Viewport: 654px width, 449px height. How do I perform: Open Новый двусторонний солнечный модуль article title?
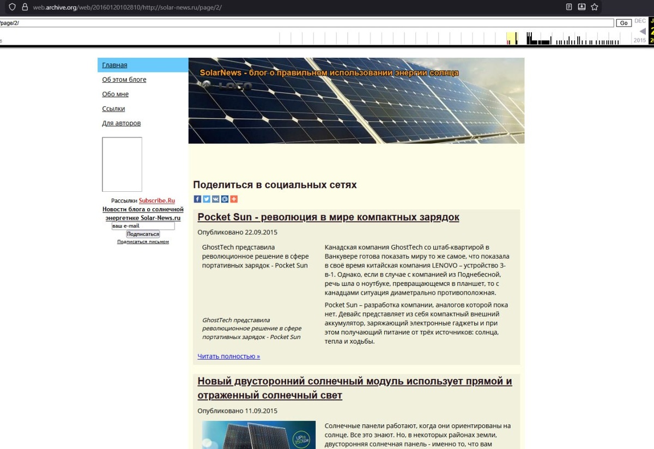click(x=355, y=388)
